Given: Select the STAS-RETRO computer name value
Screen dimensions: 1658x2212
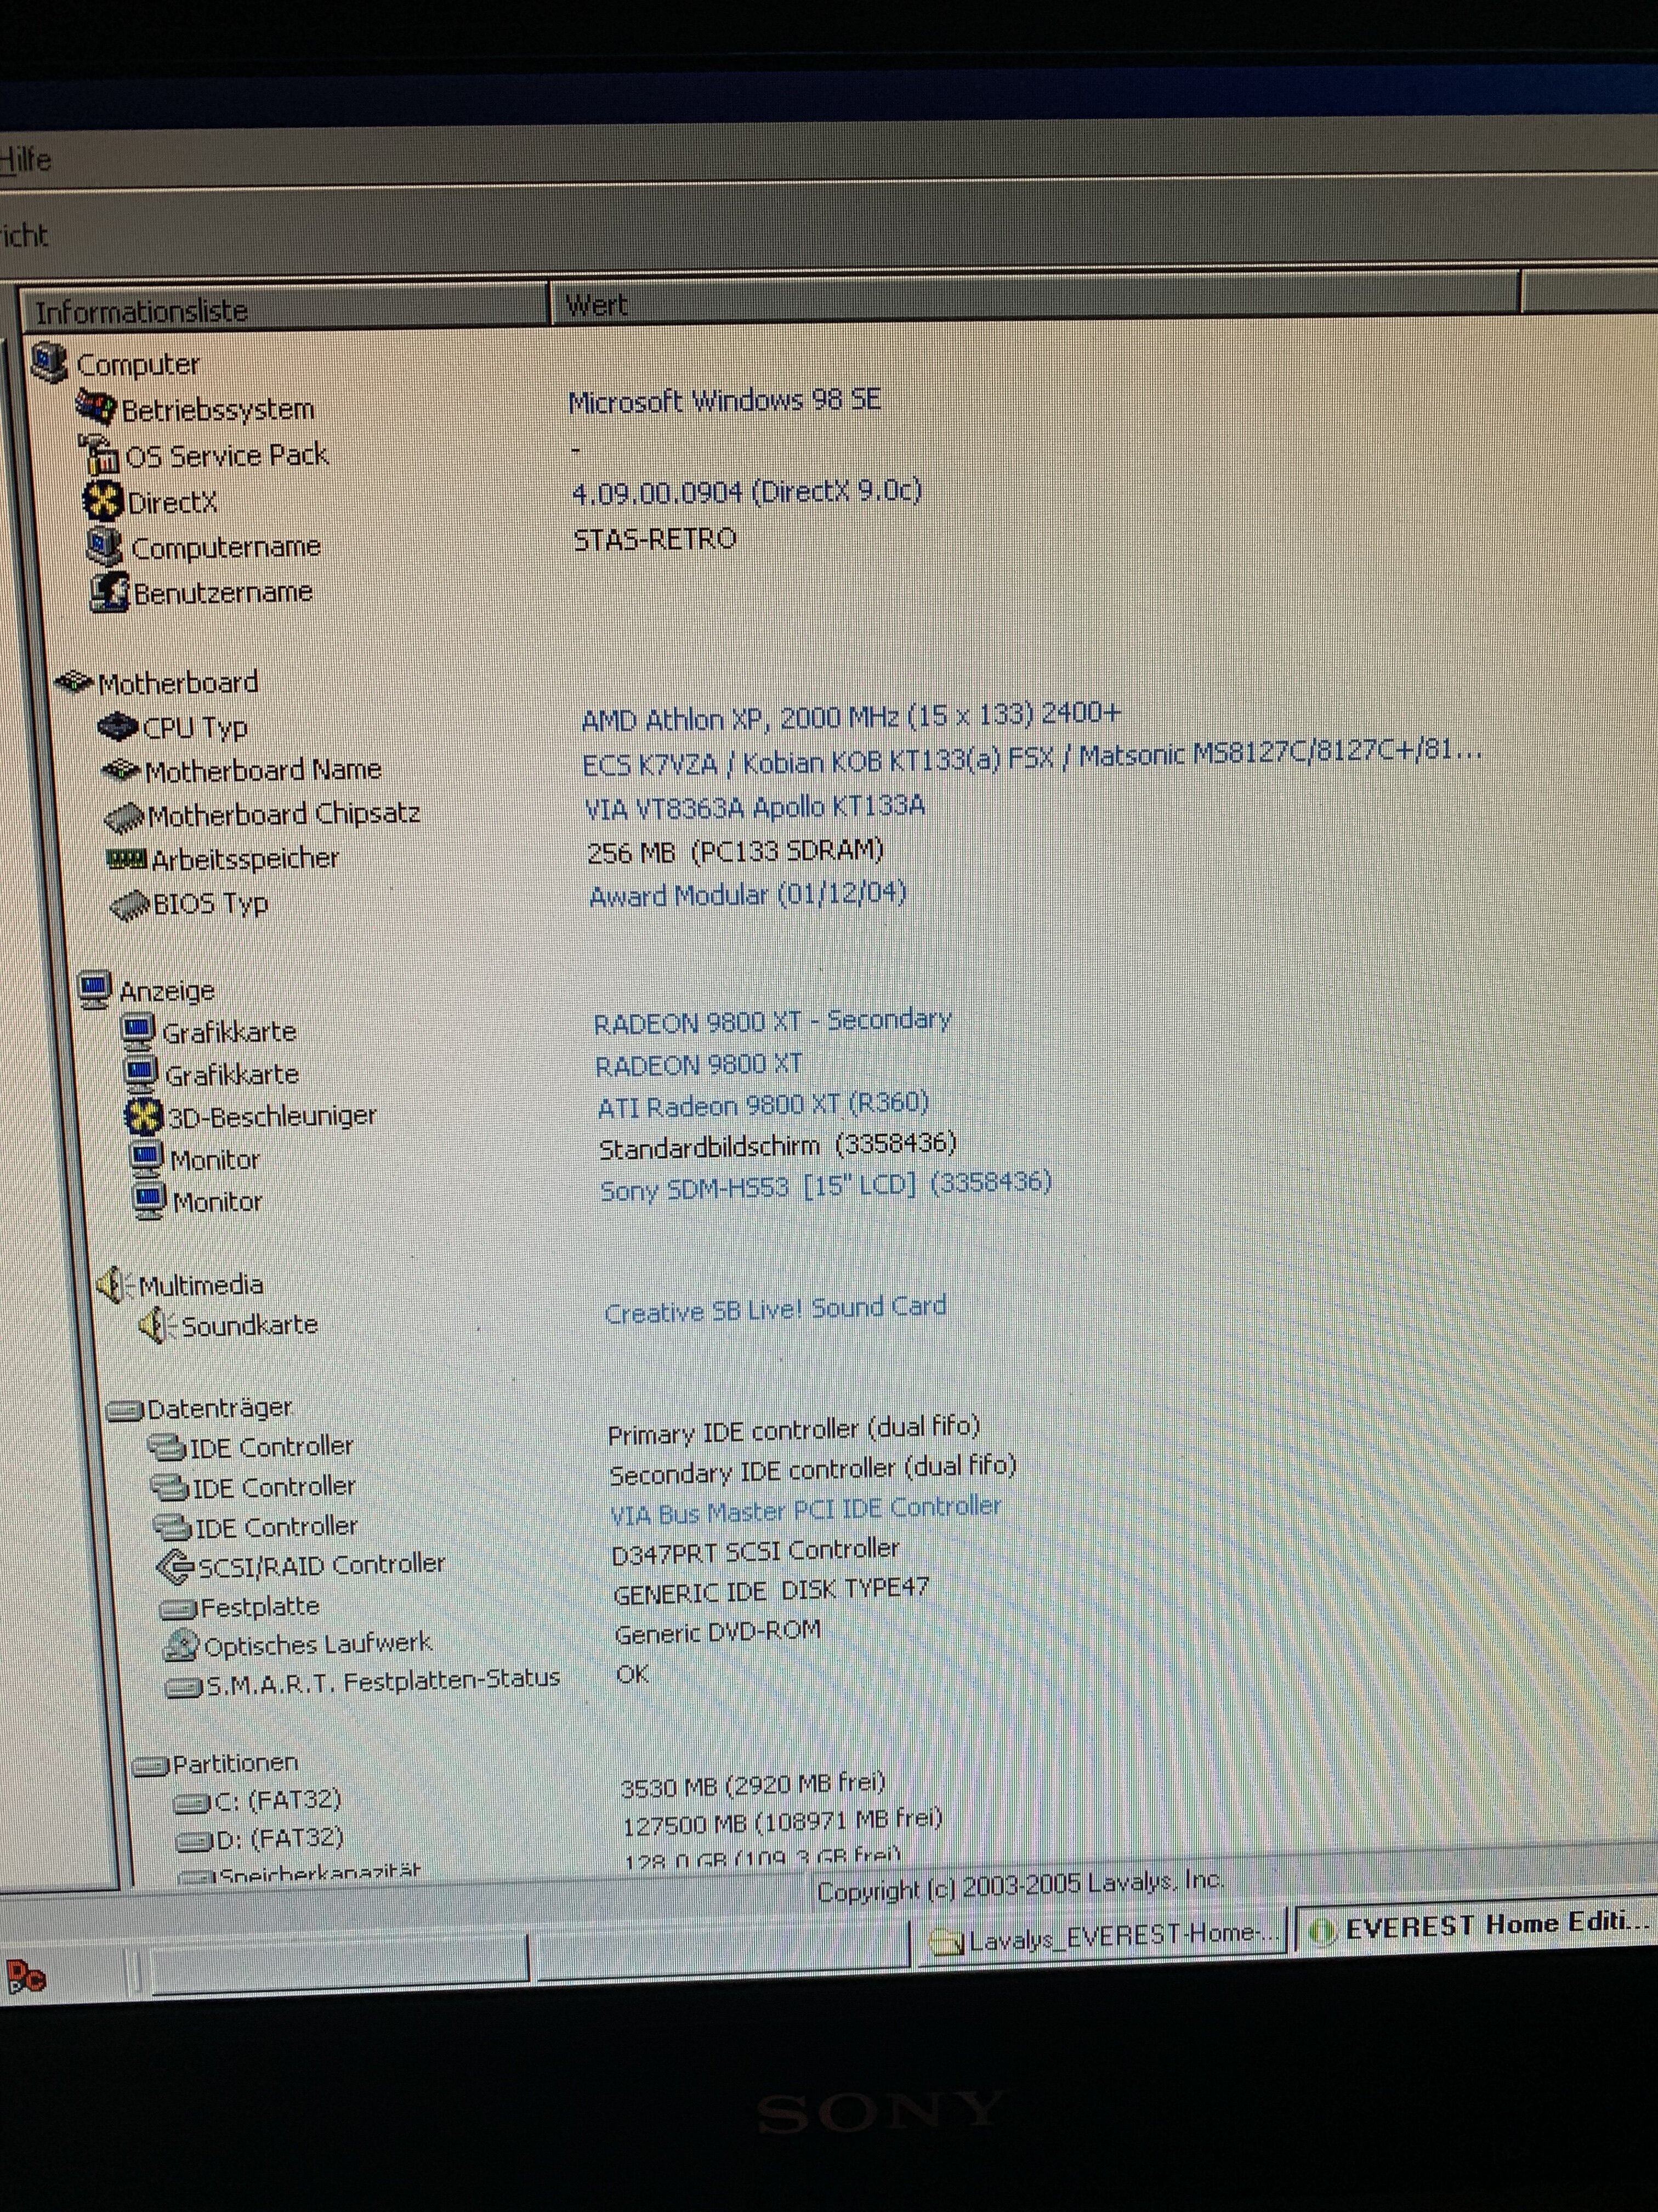Looking at the screenshot, I should coord(655,540).
